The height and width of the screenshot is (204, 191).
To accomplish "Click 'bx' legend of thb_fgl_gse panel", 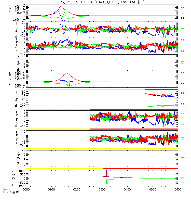I will click(x=182, y=124).
